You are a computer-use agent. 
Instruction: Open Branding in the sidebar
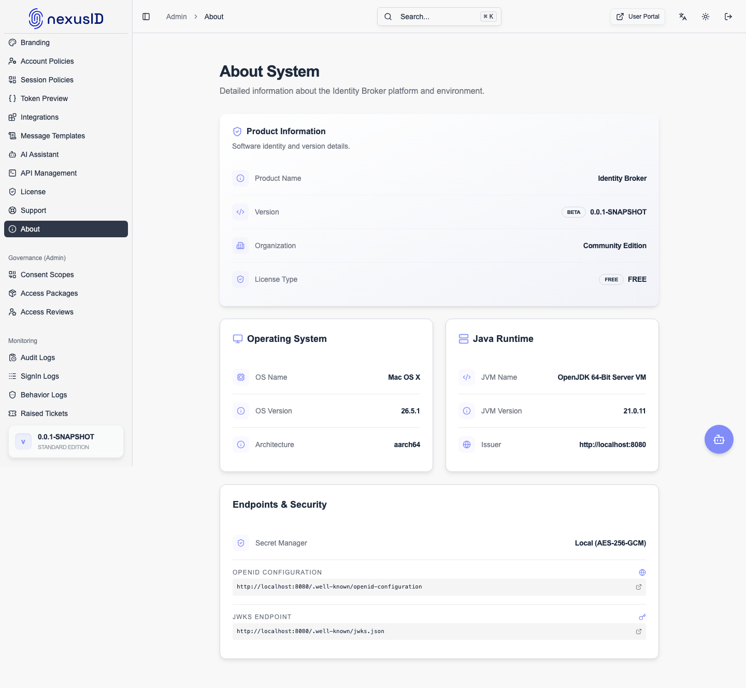coord(66,42)
